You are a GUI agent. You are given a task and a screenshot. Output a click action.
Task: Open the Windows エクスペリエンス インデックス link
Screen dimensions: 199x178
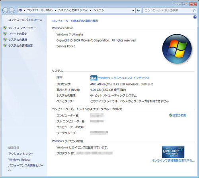pyautogui.click(x=124, y=78)
